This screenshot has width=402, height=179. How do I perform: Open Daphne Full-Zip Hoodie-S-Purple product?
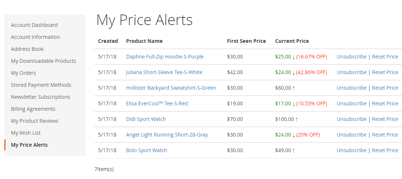pyautogui.click(x=165, y=57)
